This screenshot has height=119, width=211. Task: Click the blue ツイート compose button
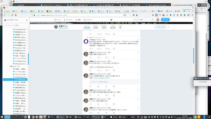pyautogui.click(x=165, y=20)
